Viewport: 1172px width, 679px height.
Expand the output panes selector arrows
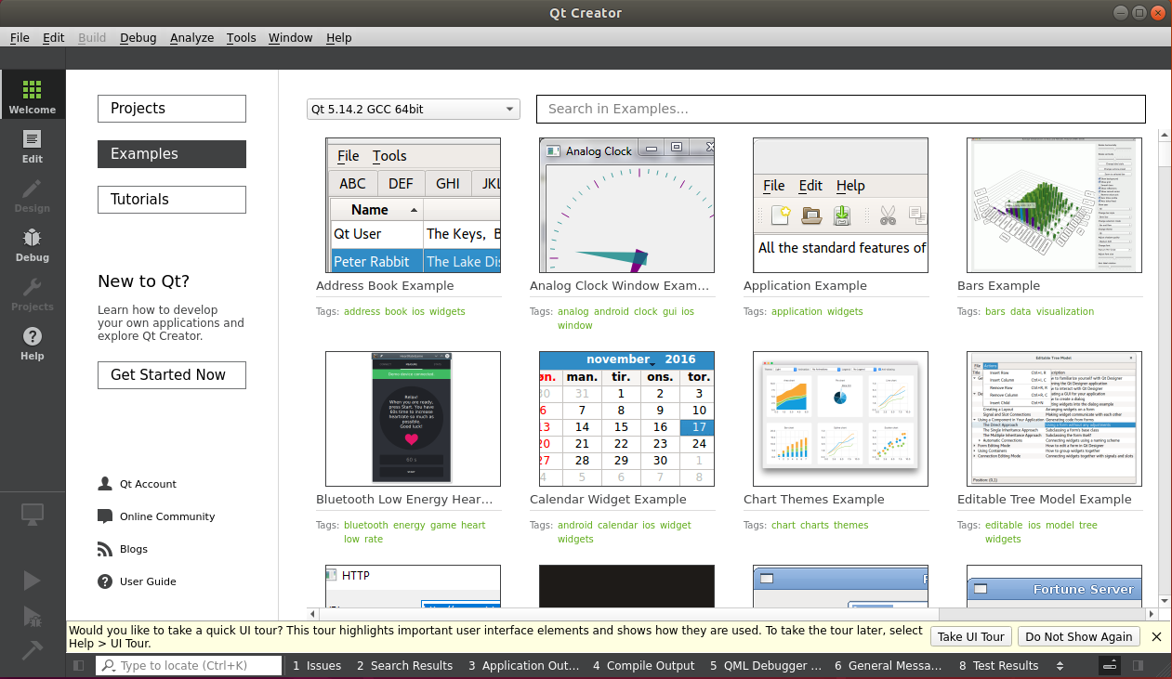[1060, 665]
